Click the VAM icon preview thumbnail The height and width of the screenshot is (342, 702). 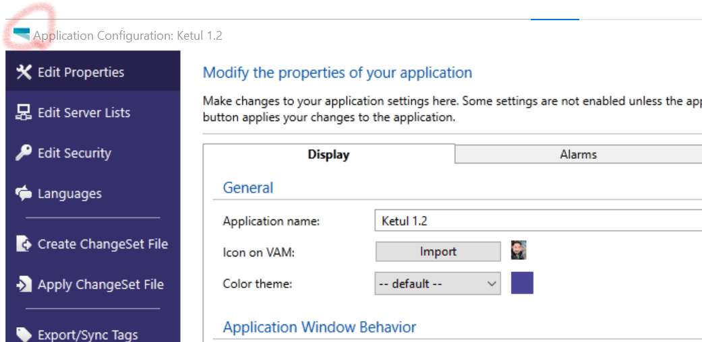tap(519, 250)
